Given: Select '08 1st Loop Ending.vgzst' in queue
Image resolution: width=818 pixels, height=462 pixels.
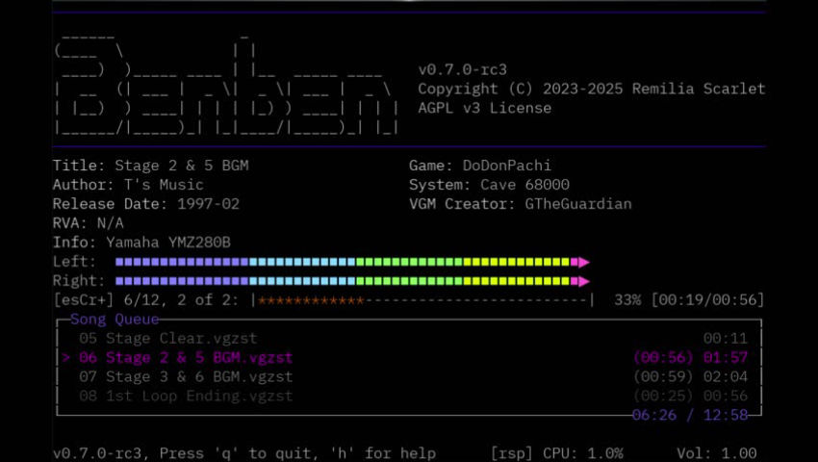Looking at the screenshot, I should (409, 396).
